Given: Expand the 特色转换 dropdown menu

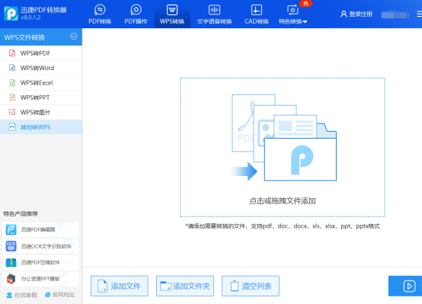Looking at the screenshot, I should 293,14.
